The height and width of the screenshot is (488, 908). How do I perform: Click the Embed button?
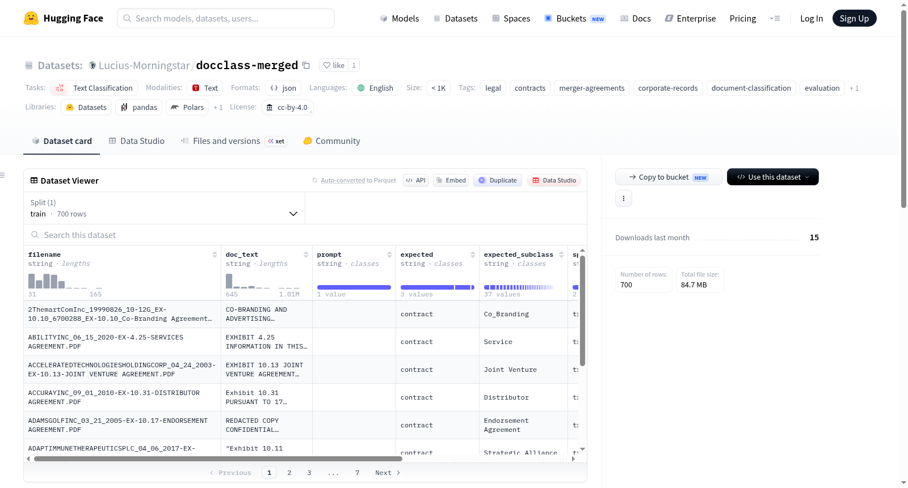pos(451,180)
